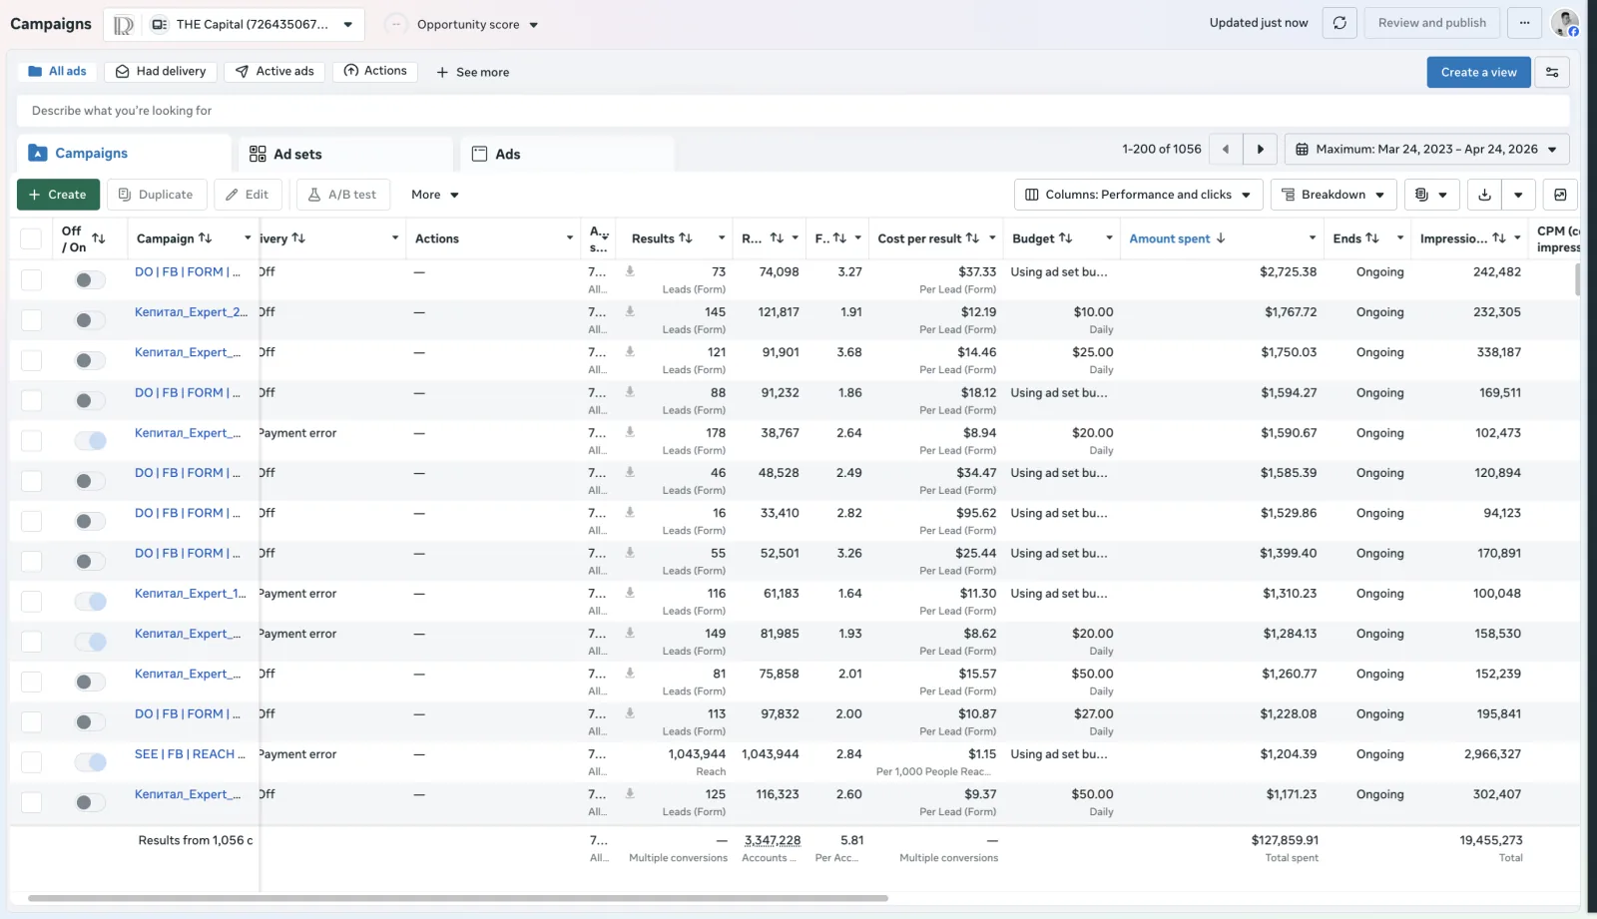Open the profile avatar menu

click(x=1564, y=23)
